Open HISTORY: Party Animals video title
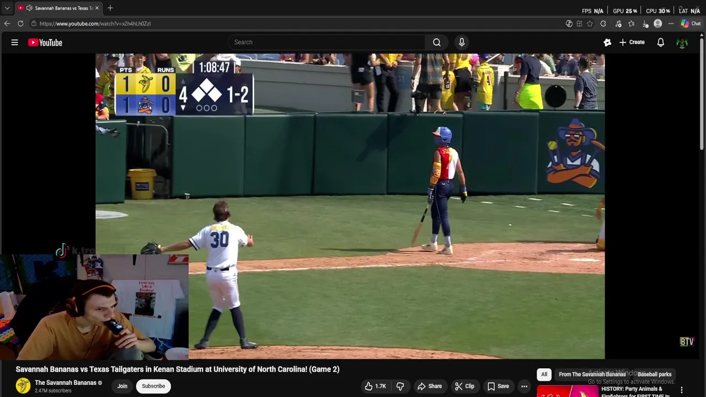Image resolution: width=706 pixels, height=397 pixels. click(635, 391)
